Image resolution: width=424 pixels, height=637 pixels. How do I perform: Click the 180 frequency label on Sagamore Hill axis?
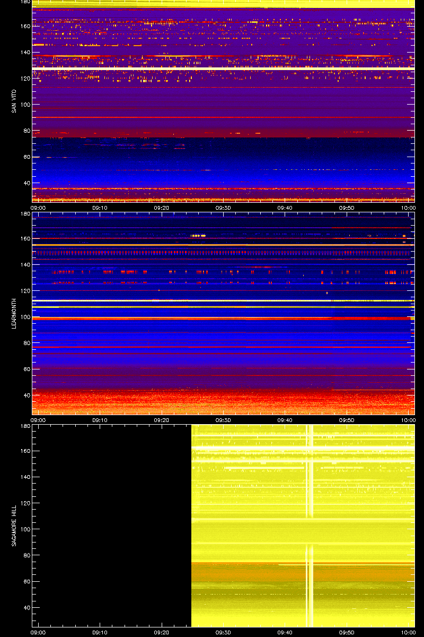(x=25, y=426)
